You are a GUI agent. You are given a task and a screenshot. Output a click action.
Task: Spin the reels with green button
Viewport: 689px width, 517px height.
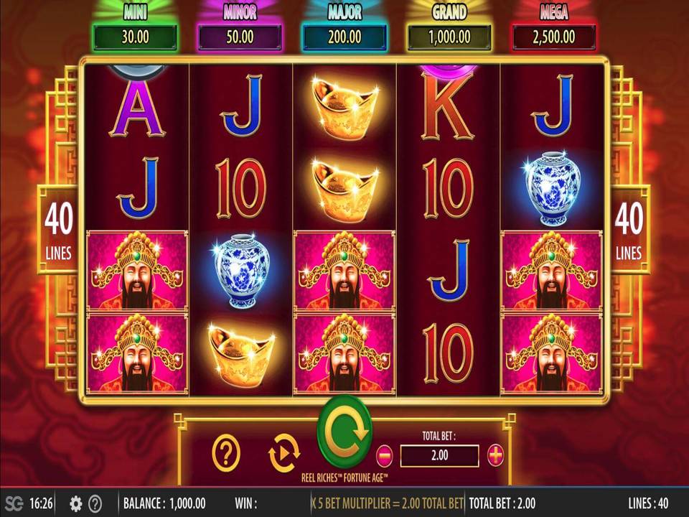pos(345,432)
